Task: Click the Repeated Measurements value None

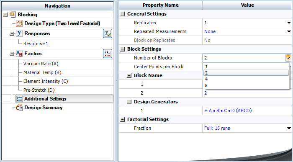Action: 210,31
